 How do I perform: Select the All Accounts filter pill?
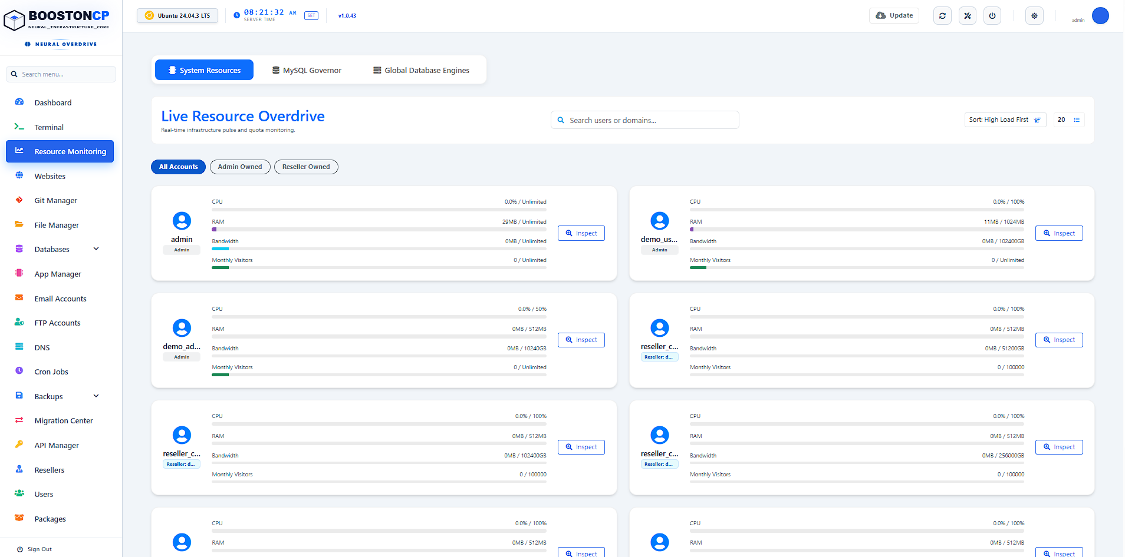(x=178, y=167)
